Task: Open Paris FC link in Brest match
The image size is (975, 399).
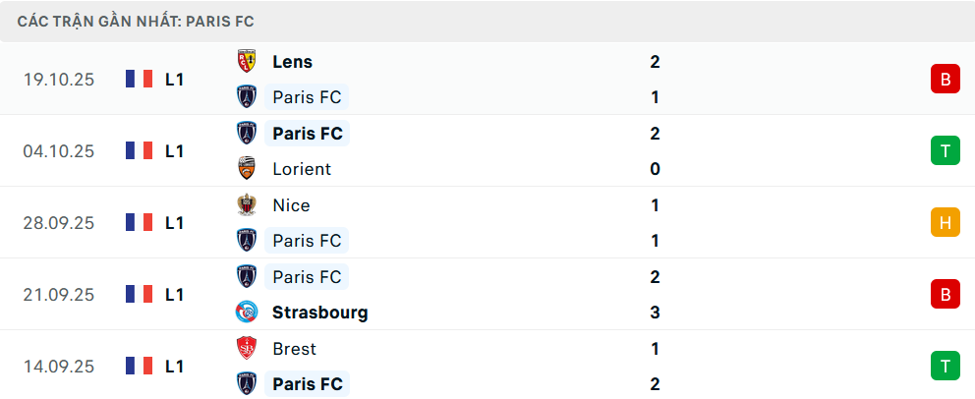Action: point(308,384)
